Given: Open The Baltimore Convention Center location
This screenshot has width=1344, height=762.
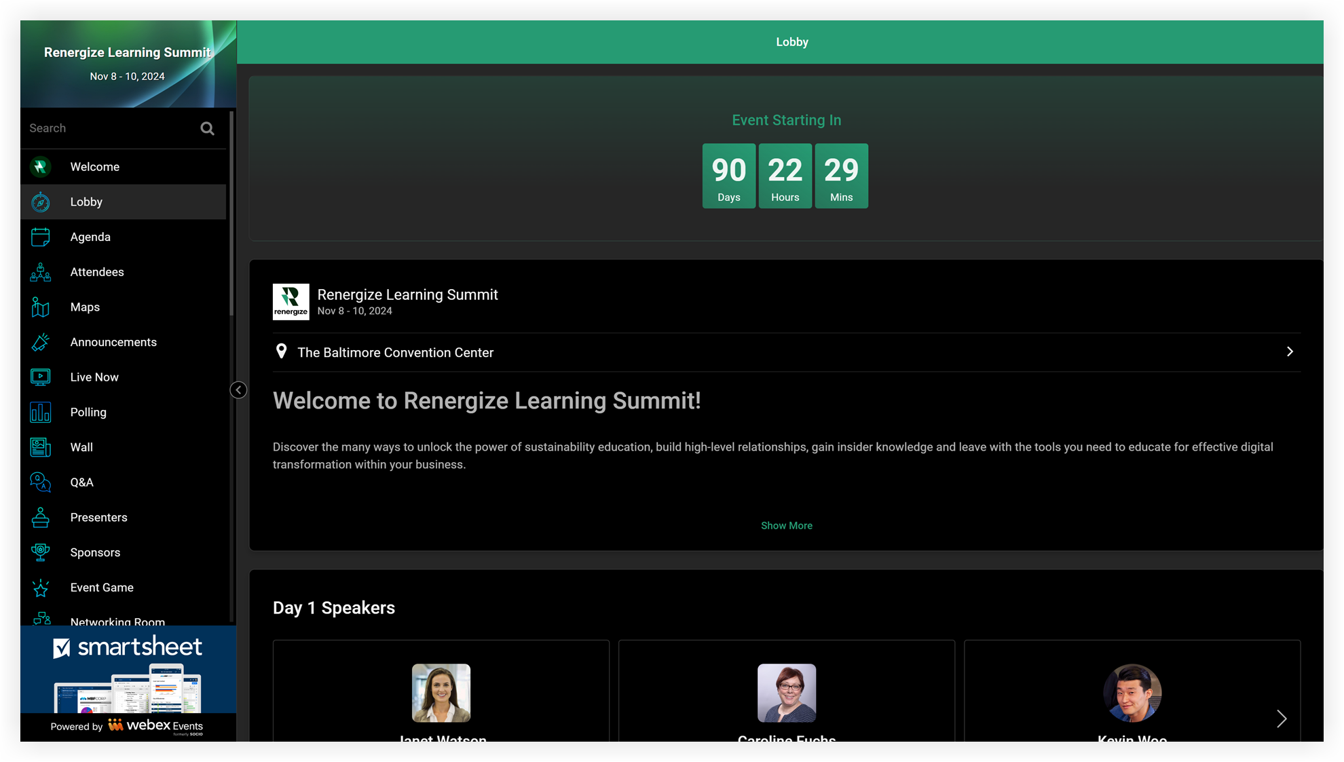Looking at the screenshot, I should click(786, 352).
